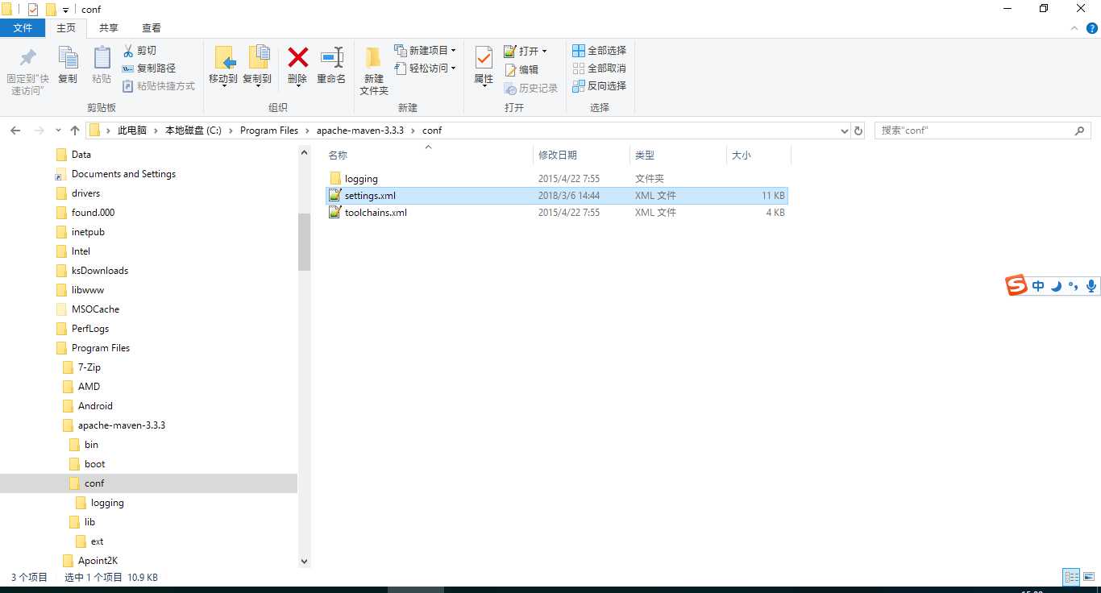Open the Recent locations dropdown arrow

58,131
